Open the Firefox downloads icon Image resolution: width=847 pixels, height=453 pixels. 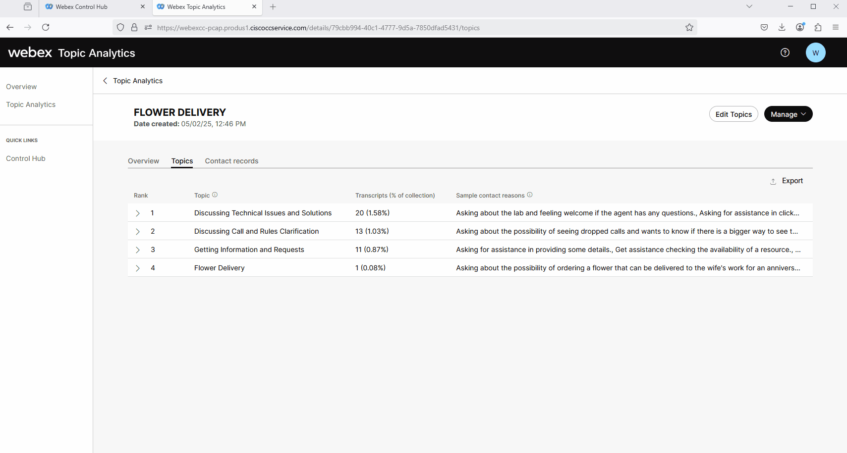(x=782, y=27)
